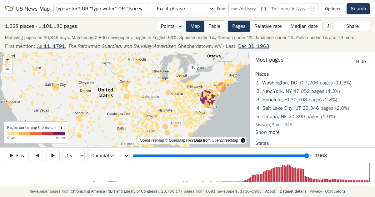
Task: Click the darkest purple legend swatch
Action: pyautogui.click(x=59, y=134)
